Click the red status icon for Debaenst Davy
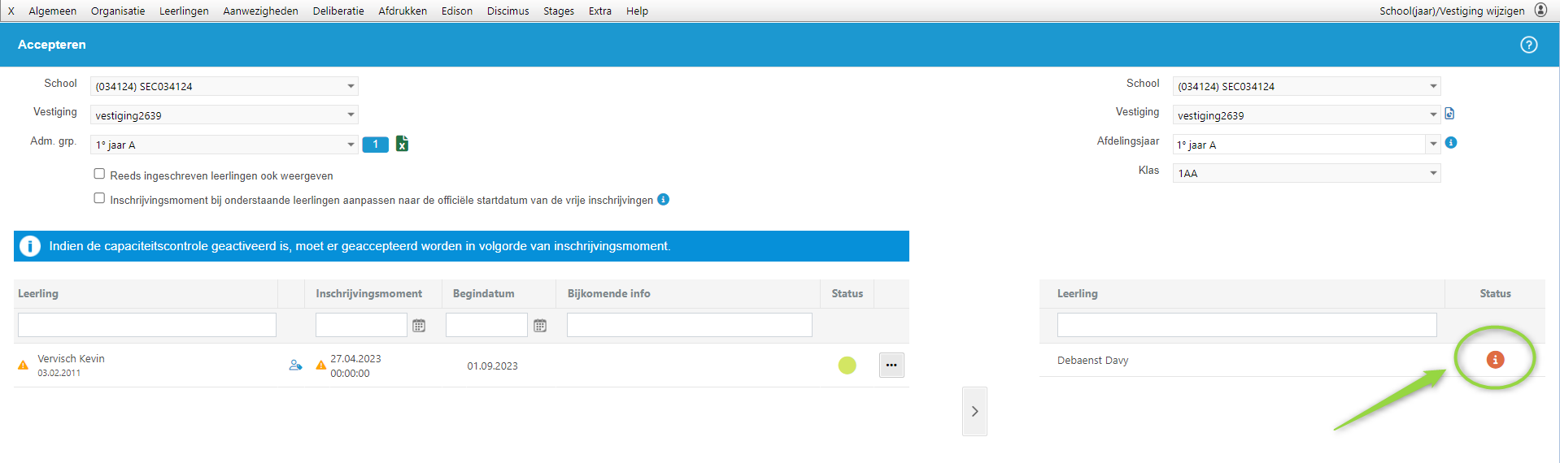The width and height of the screenshot is (1560, 463). 1495,360
